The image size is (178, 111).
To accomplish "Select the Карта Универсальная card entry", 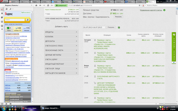I will (61, 12).
